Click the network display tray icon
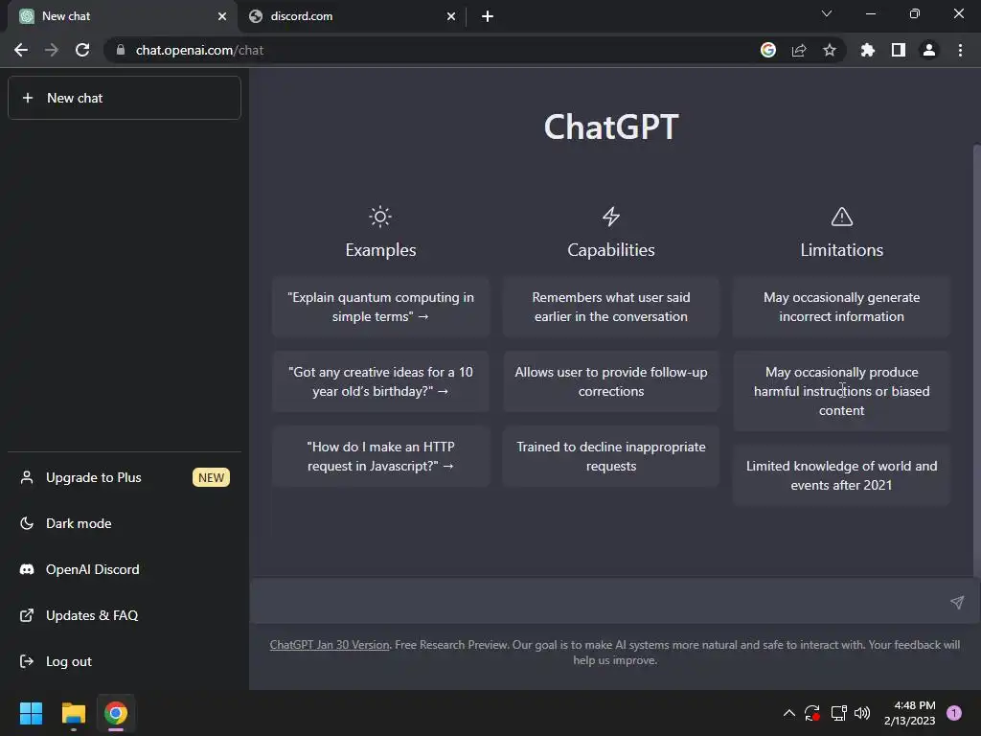The image size is (981, 736). point(838,713)
